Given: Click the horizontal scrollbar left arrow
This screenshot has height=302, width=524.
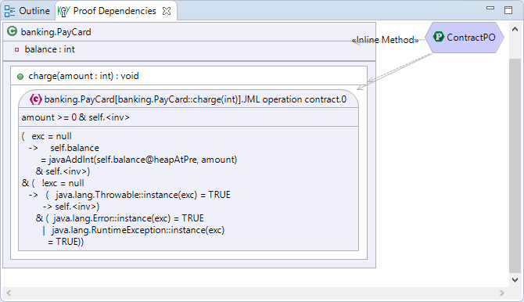Looking at the screenshot, I should 9,293.
